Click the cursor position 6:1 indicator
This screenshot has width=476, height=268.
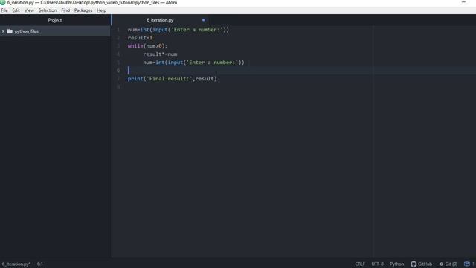click(x=40, y=264)
